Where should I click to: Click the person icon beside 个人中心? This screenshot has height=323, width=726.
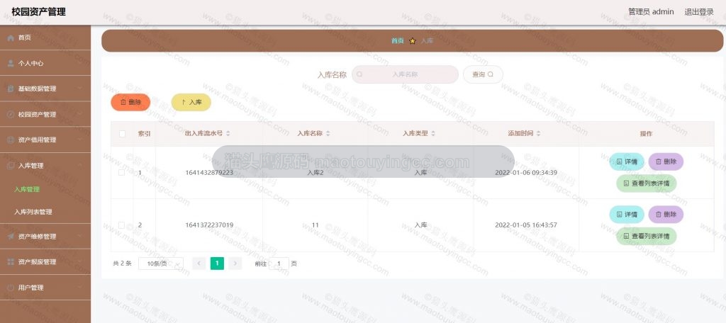click(x=11, y=64)
